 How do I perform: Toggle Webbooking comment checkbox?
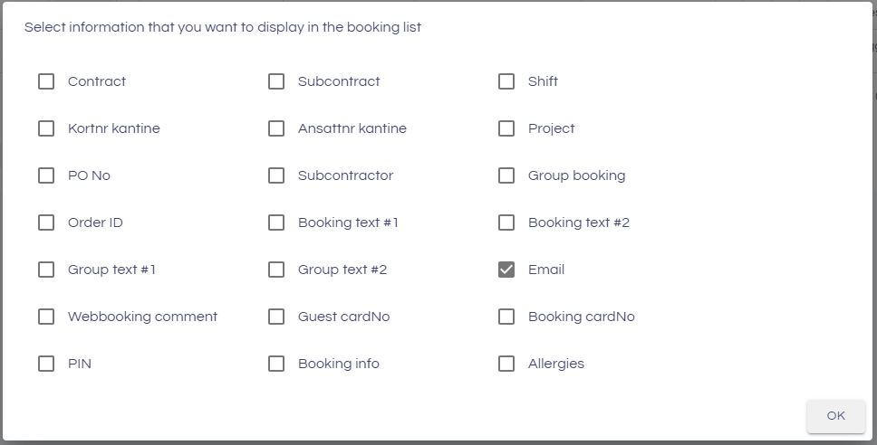[46, 317]
